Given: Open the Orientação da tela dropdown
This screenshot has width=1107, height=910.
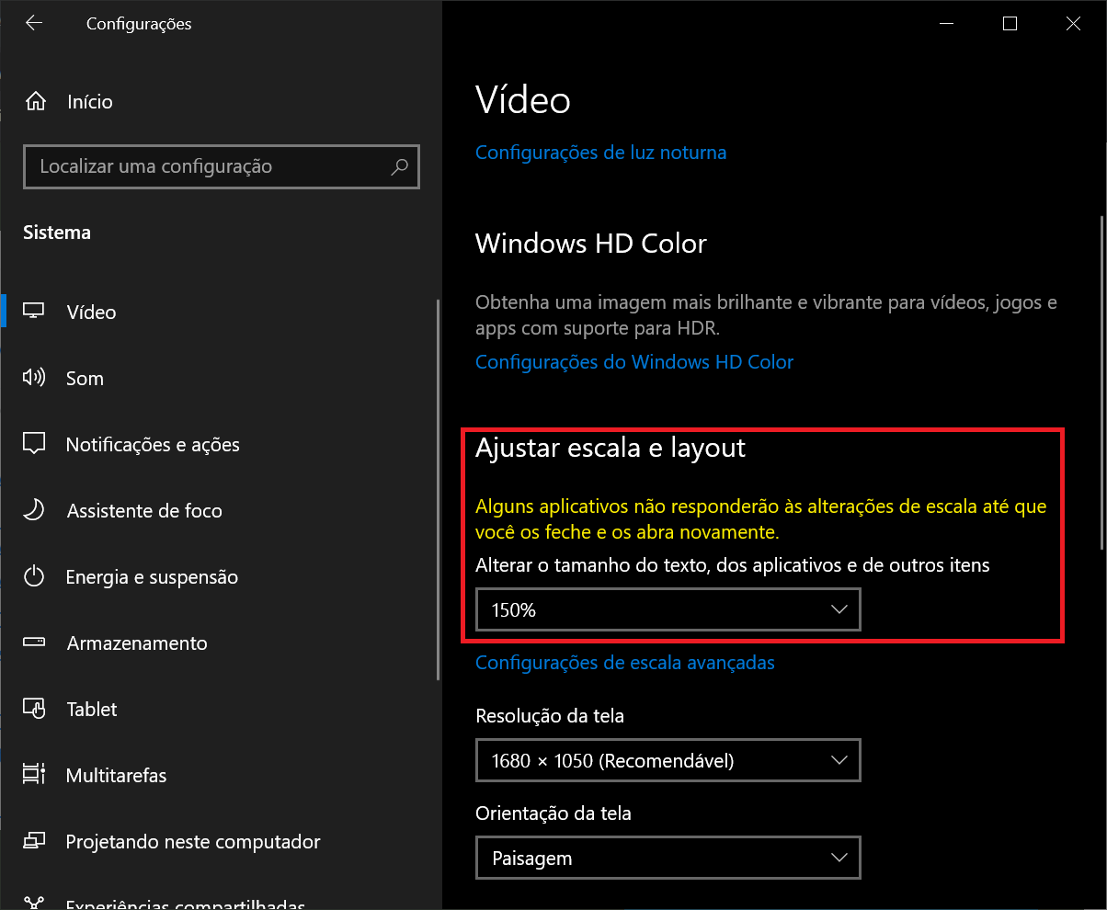Looking at the screenshot, I should tap(668, 858).
